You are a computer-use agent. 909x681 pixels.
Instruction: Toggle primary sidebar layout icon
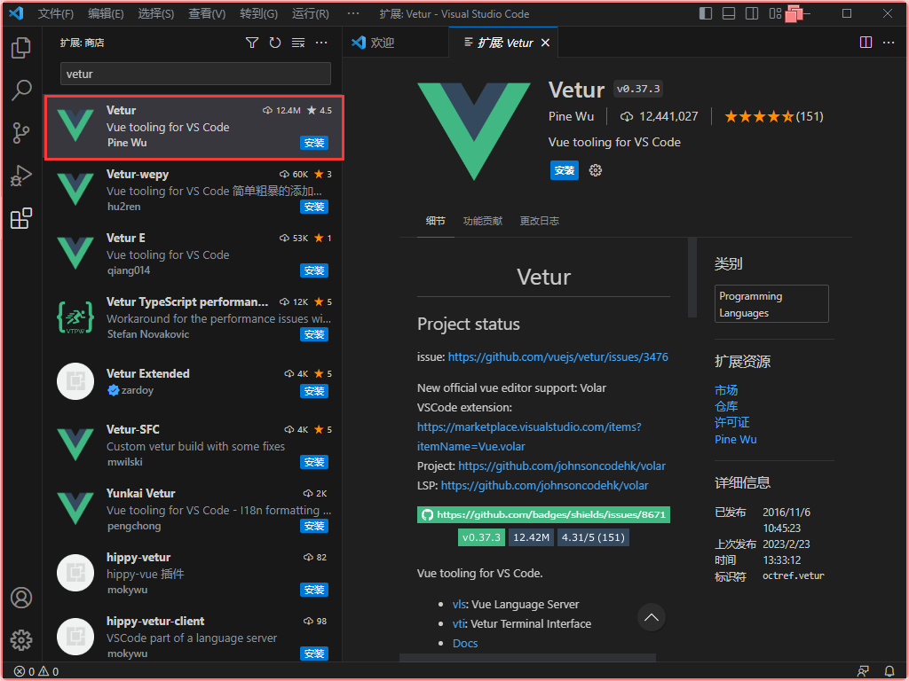click(x=706, y=13)
